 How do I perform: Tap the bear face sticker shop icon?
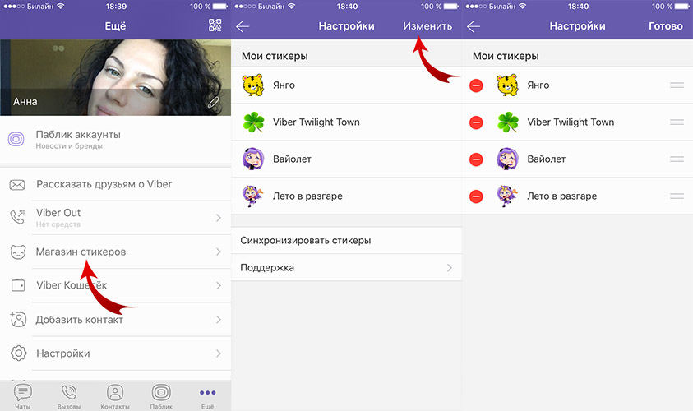coord(18,252)
